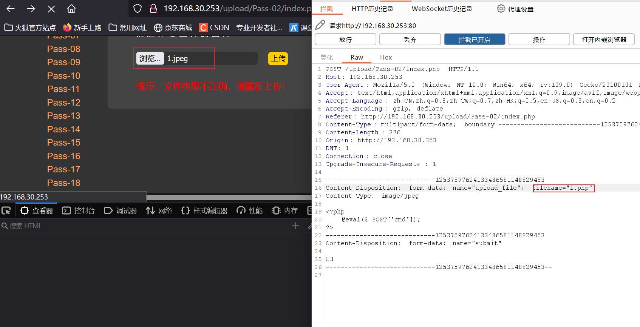Click the 浏览... file browse button

[150, 58]
